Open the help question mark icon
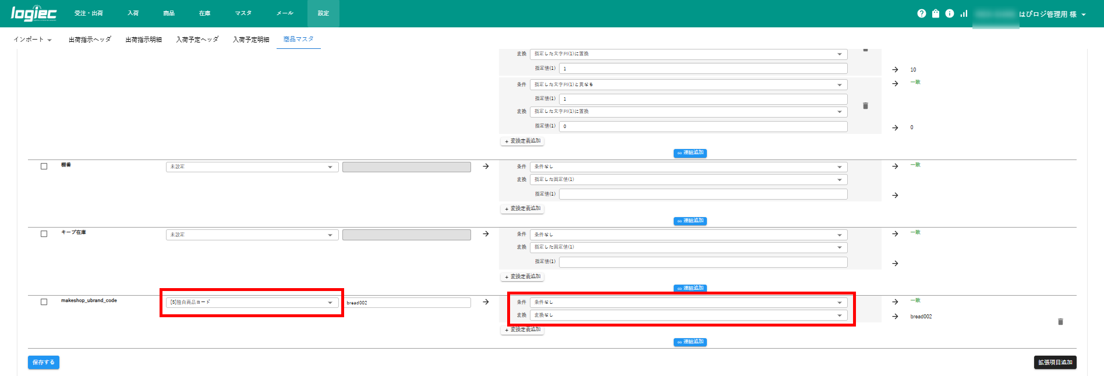 (x=921, y=13)
